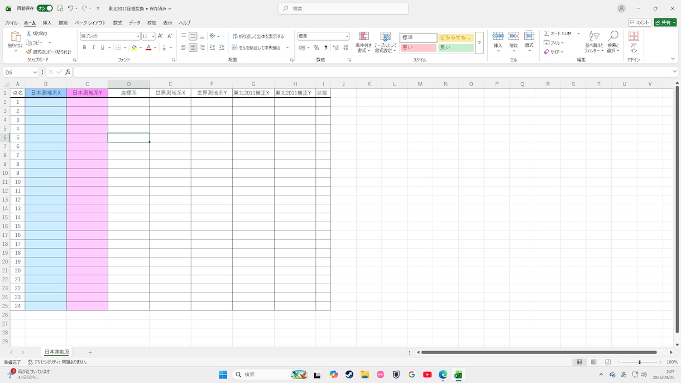Screen dimensions: 681x383
Task: Add a new sheet with the plus button
Action: pos(90,352)
